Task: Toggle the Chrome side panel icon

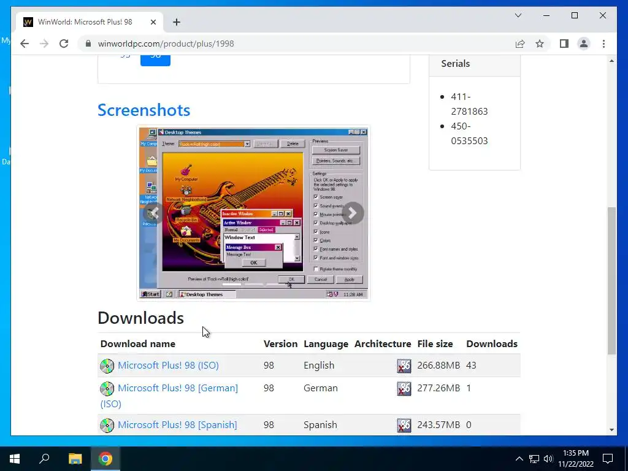Action: coord(564,44)
